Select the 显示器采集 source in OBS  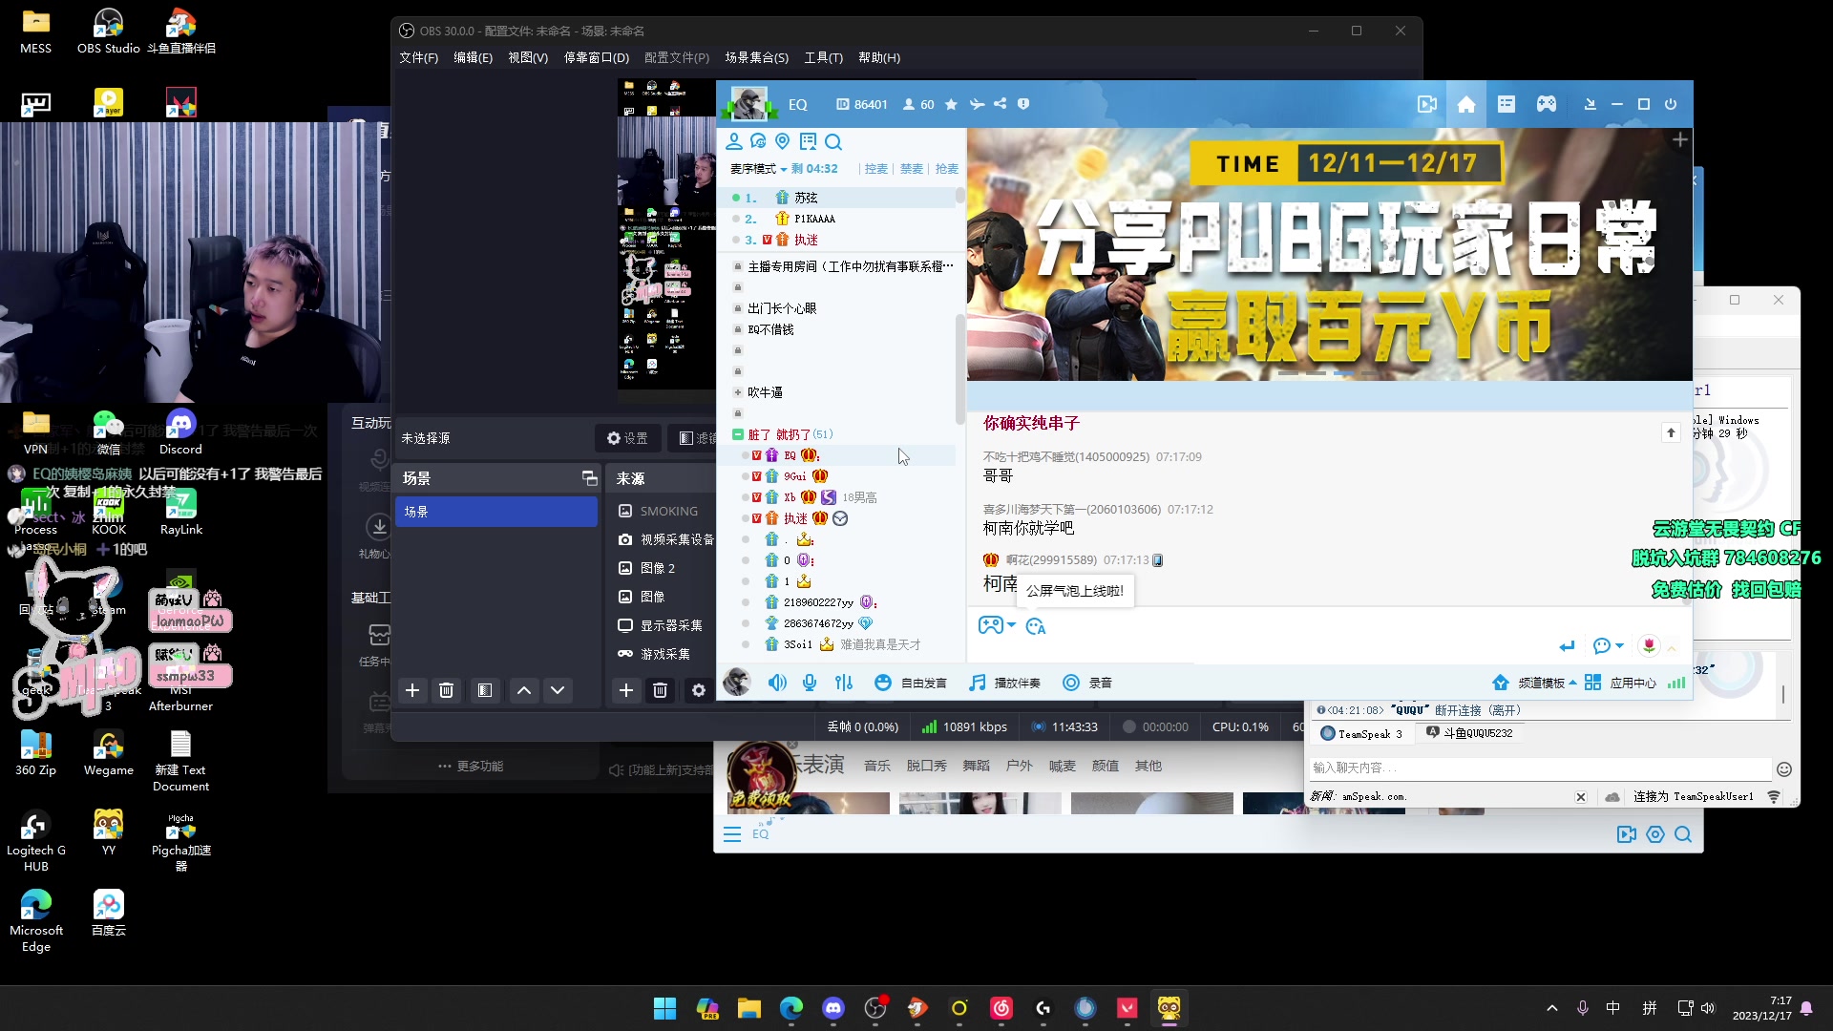(x=661, y=625)
